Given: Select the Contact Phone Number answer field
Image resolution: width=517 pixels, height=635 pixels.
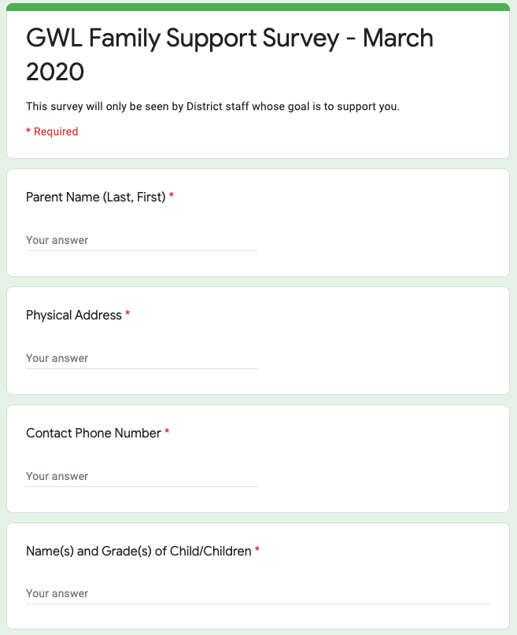Looking at the screenshot, I should tap(142, 477).
